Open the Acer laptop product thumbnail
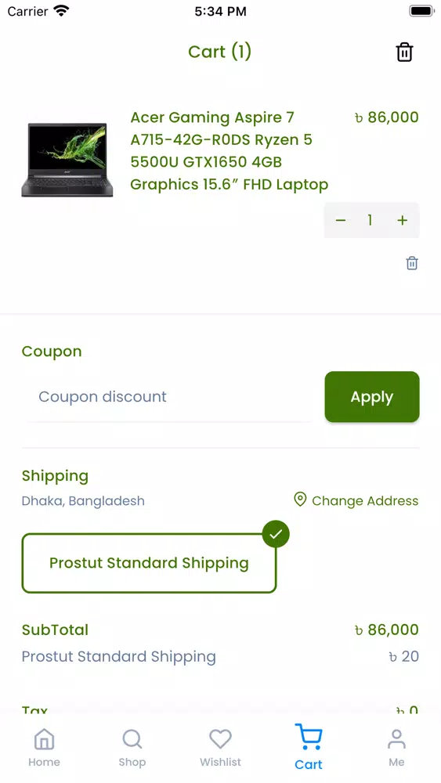This screenshot has height=783, width=441. (67, 160)
